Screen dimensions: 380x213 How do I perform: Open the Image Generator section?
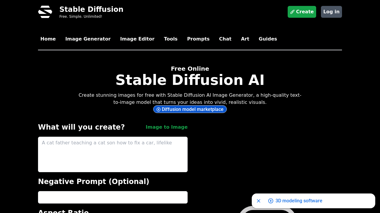pyautogui.click(x=88, y=39)
